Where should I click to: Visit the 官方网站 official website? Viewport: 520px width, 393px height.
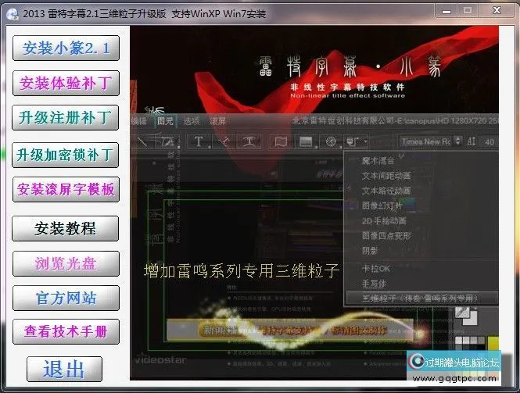[66, 298]
